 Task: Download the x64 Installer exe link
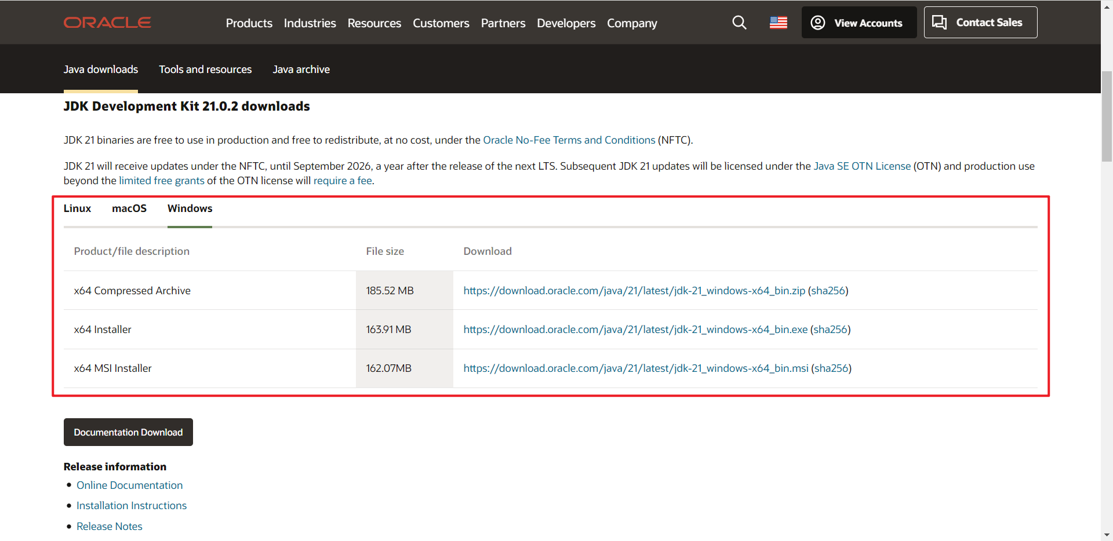[x=635, y=330]
